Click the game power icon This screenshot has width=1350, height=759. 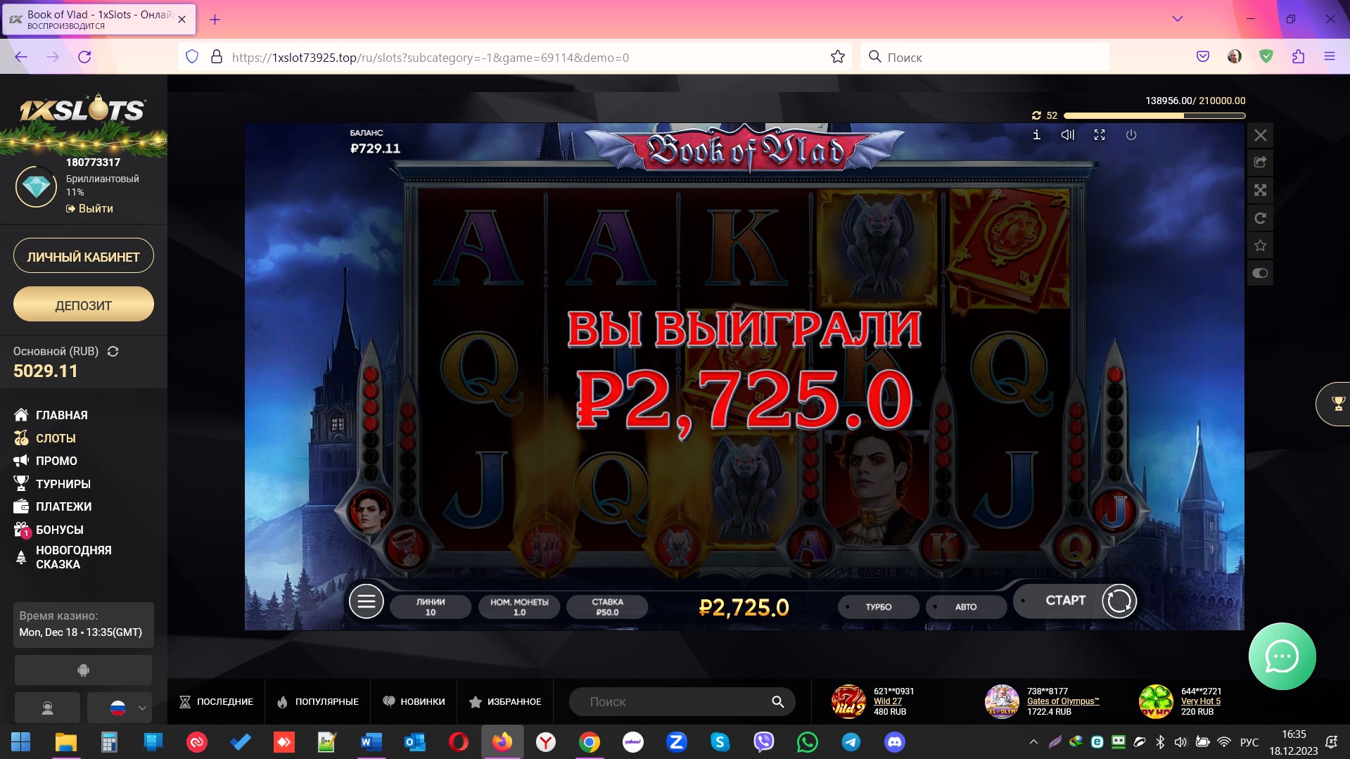point(1131,135)
